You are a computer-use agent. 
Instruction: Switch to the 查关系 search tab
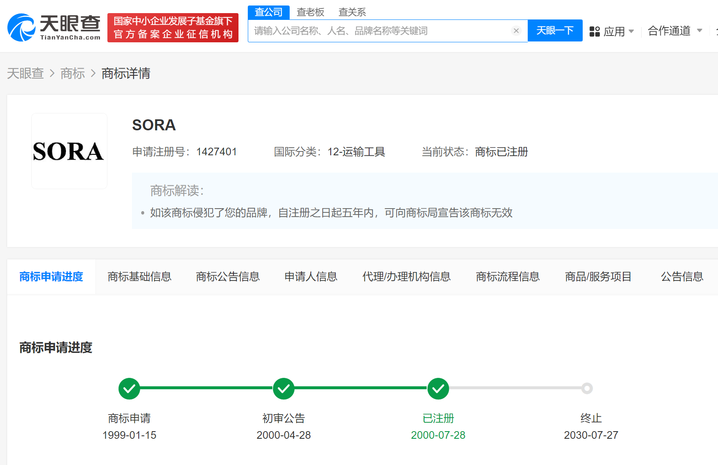tap(352, 12)
